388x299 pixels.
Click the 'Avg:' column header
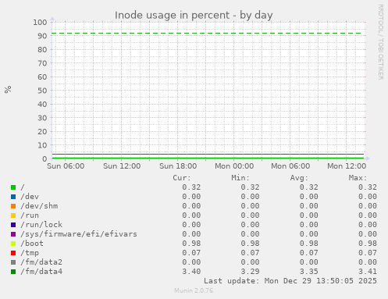click(299, 178)
